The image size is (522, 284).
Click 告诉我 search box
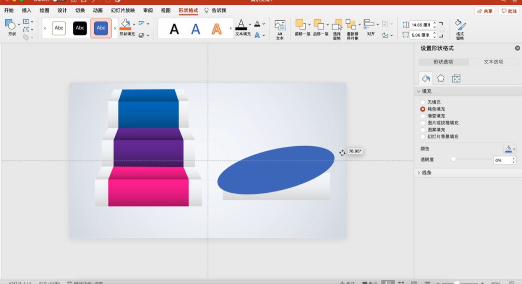pyautogui.click(x=215, y=10)
